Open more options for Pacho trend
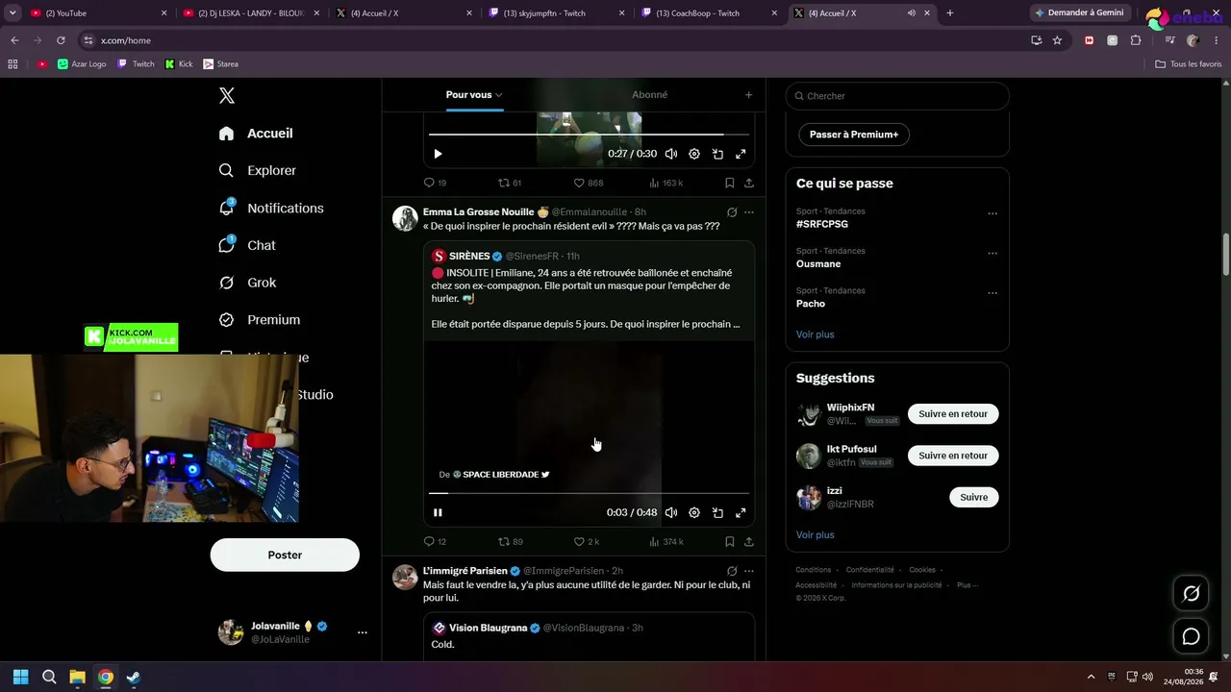This screenshot has width=1231, height=692. pyautogui.click(x=992, y=293)
